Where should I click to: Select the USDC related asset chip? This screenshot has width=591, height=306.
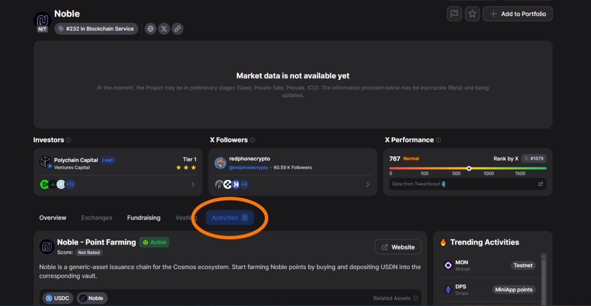[x=58, y=298]
